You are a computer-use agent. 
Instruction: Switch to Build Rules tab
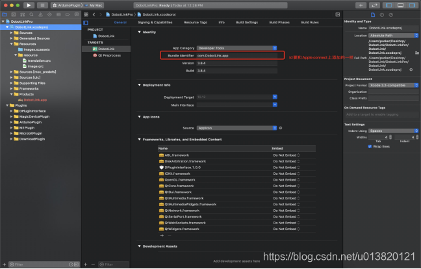[x=310, y=22]
